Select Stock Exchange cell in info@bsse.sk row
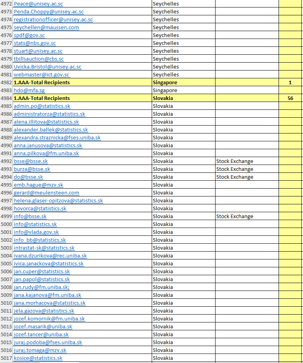Screen dimensions: 303x363 (x=247, y=216)
